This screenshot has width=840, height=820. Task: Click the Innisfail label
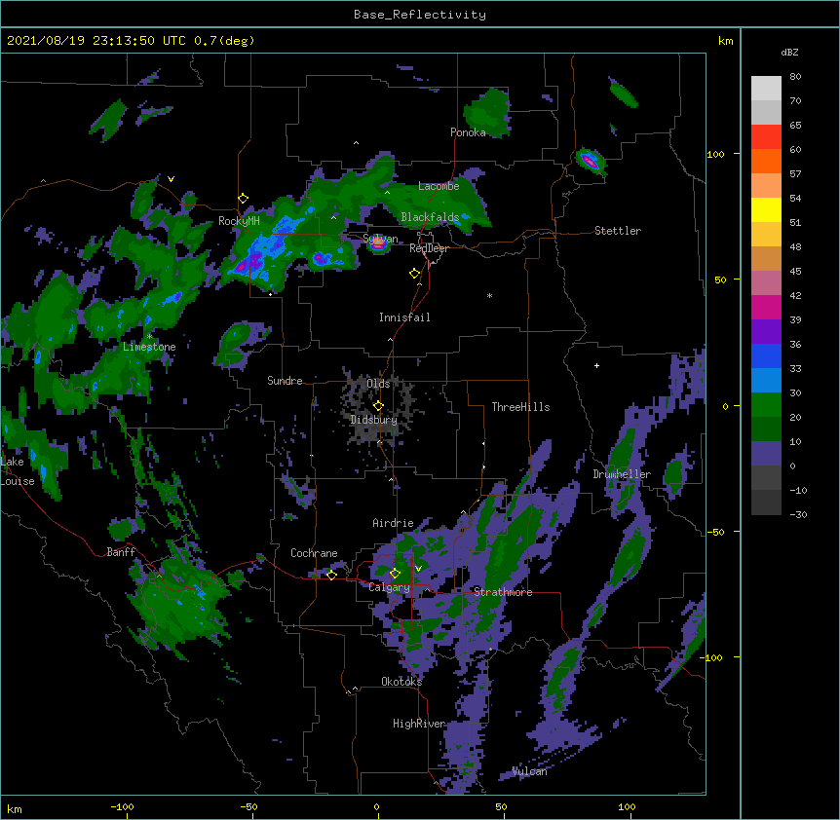click(x=404, y=317)
